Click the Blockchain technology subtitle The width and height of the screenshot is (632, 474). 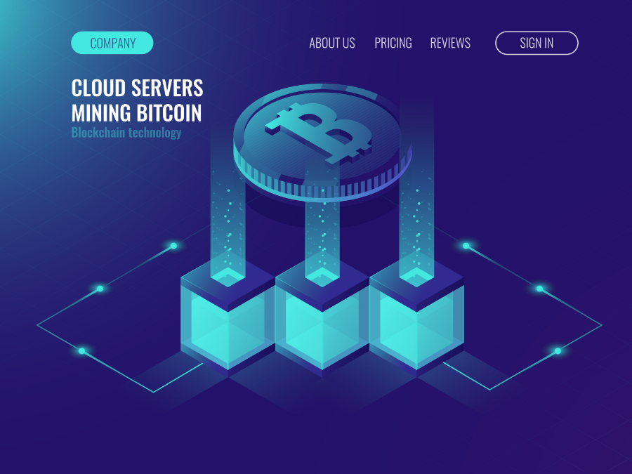pyautogui.click(x=126, y=133)
